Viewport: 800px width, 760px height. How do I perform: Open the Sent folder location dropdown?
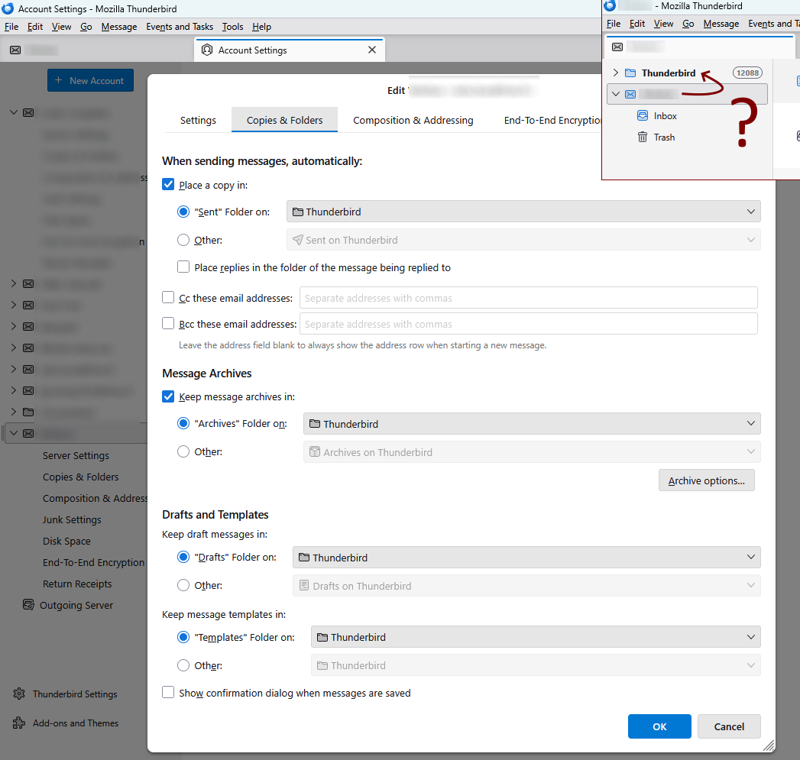point(523,212)
